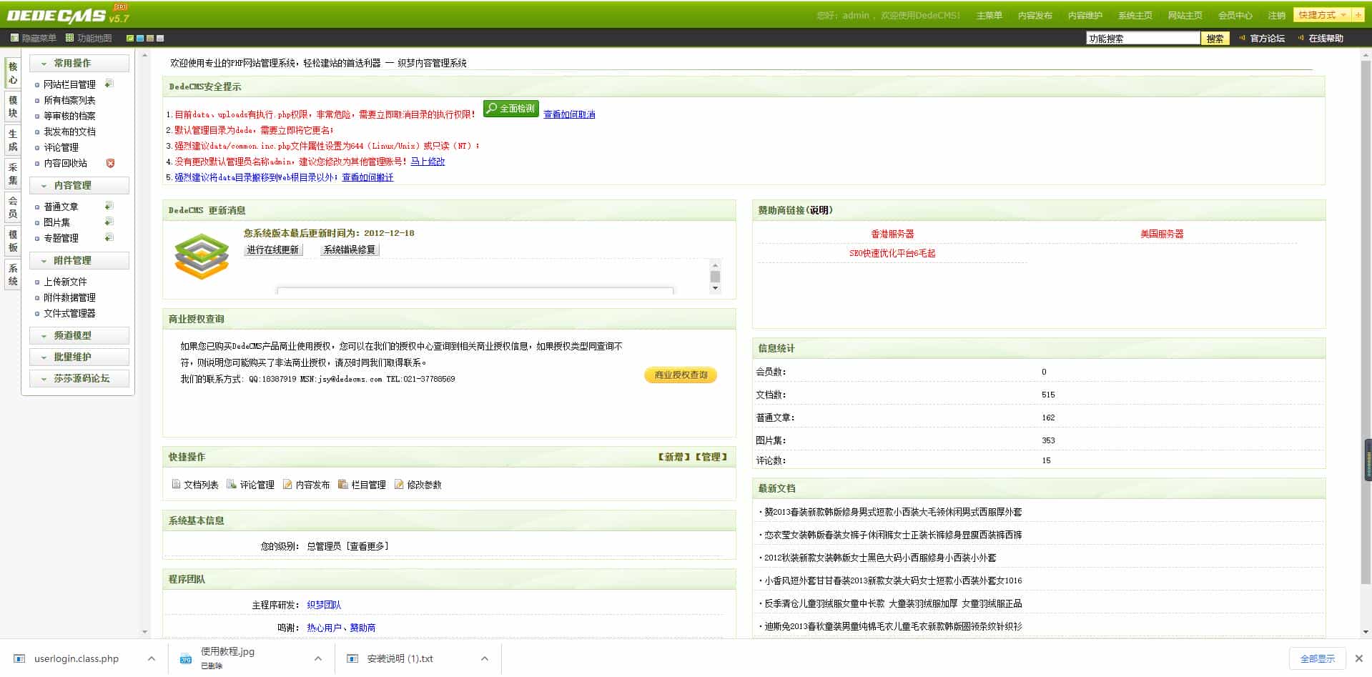Switch to the 生成 vertical tab
This screenshot has width=1372, height=677.
(x=13, y=140)
